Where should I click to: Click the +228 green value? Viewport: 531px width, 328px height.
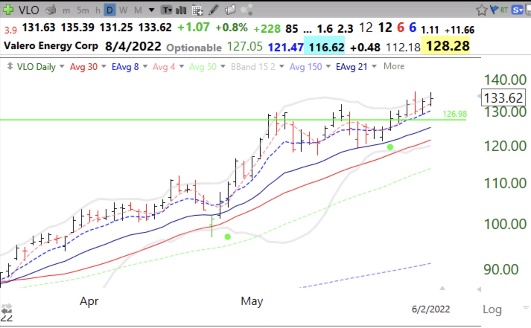coord(267,28)
